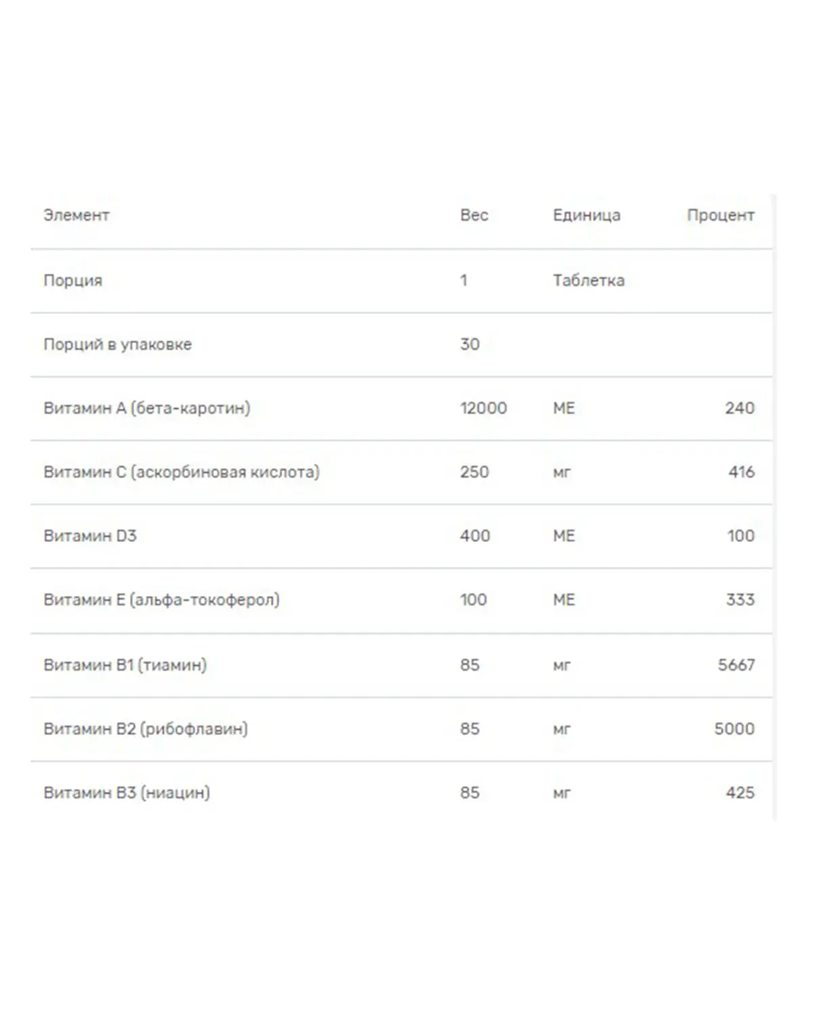Click the Процент column header
The image size is (813, 1016).
720,215
